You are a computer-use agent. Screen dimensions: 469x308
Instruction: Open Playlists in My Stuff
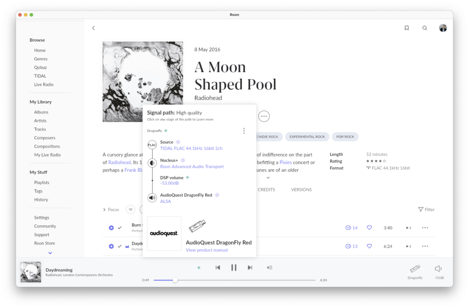point(42,182)
